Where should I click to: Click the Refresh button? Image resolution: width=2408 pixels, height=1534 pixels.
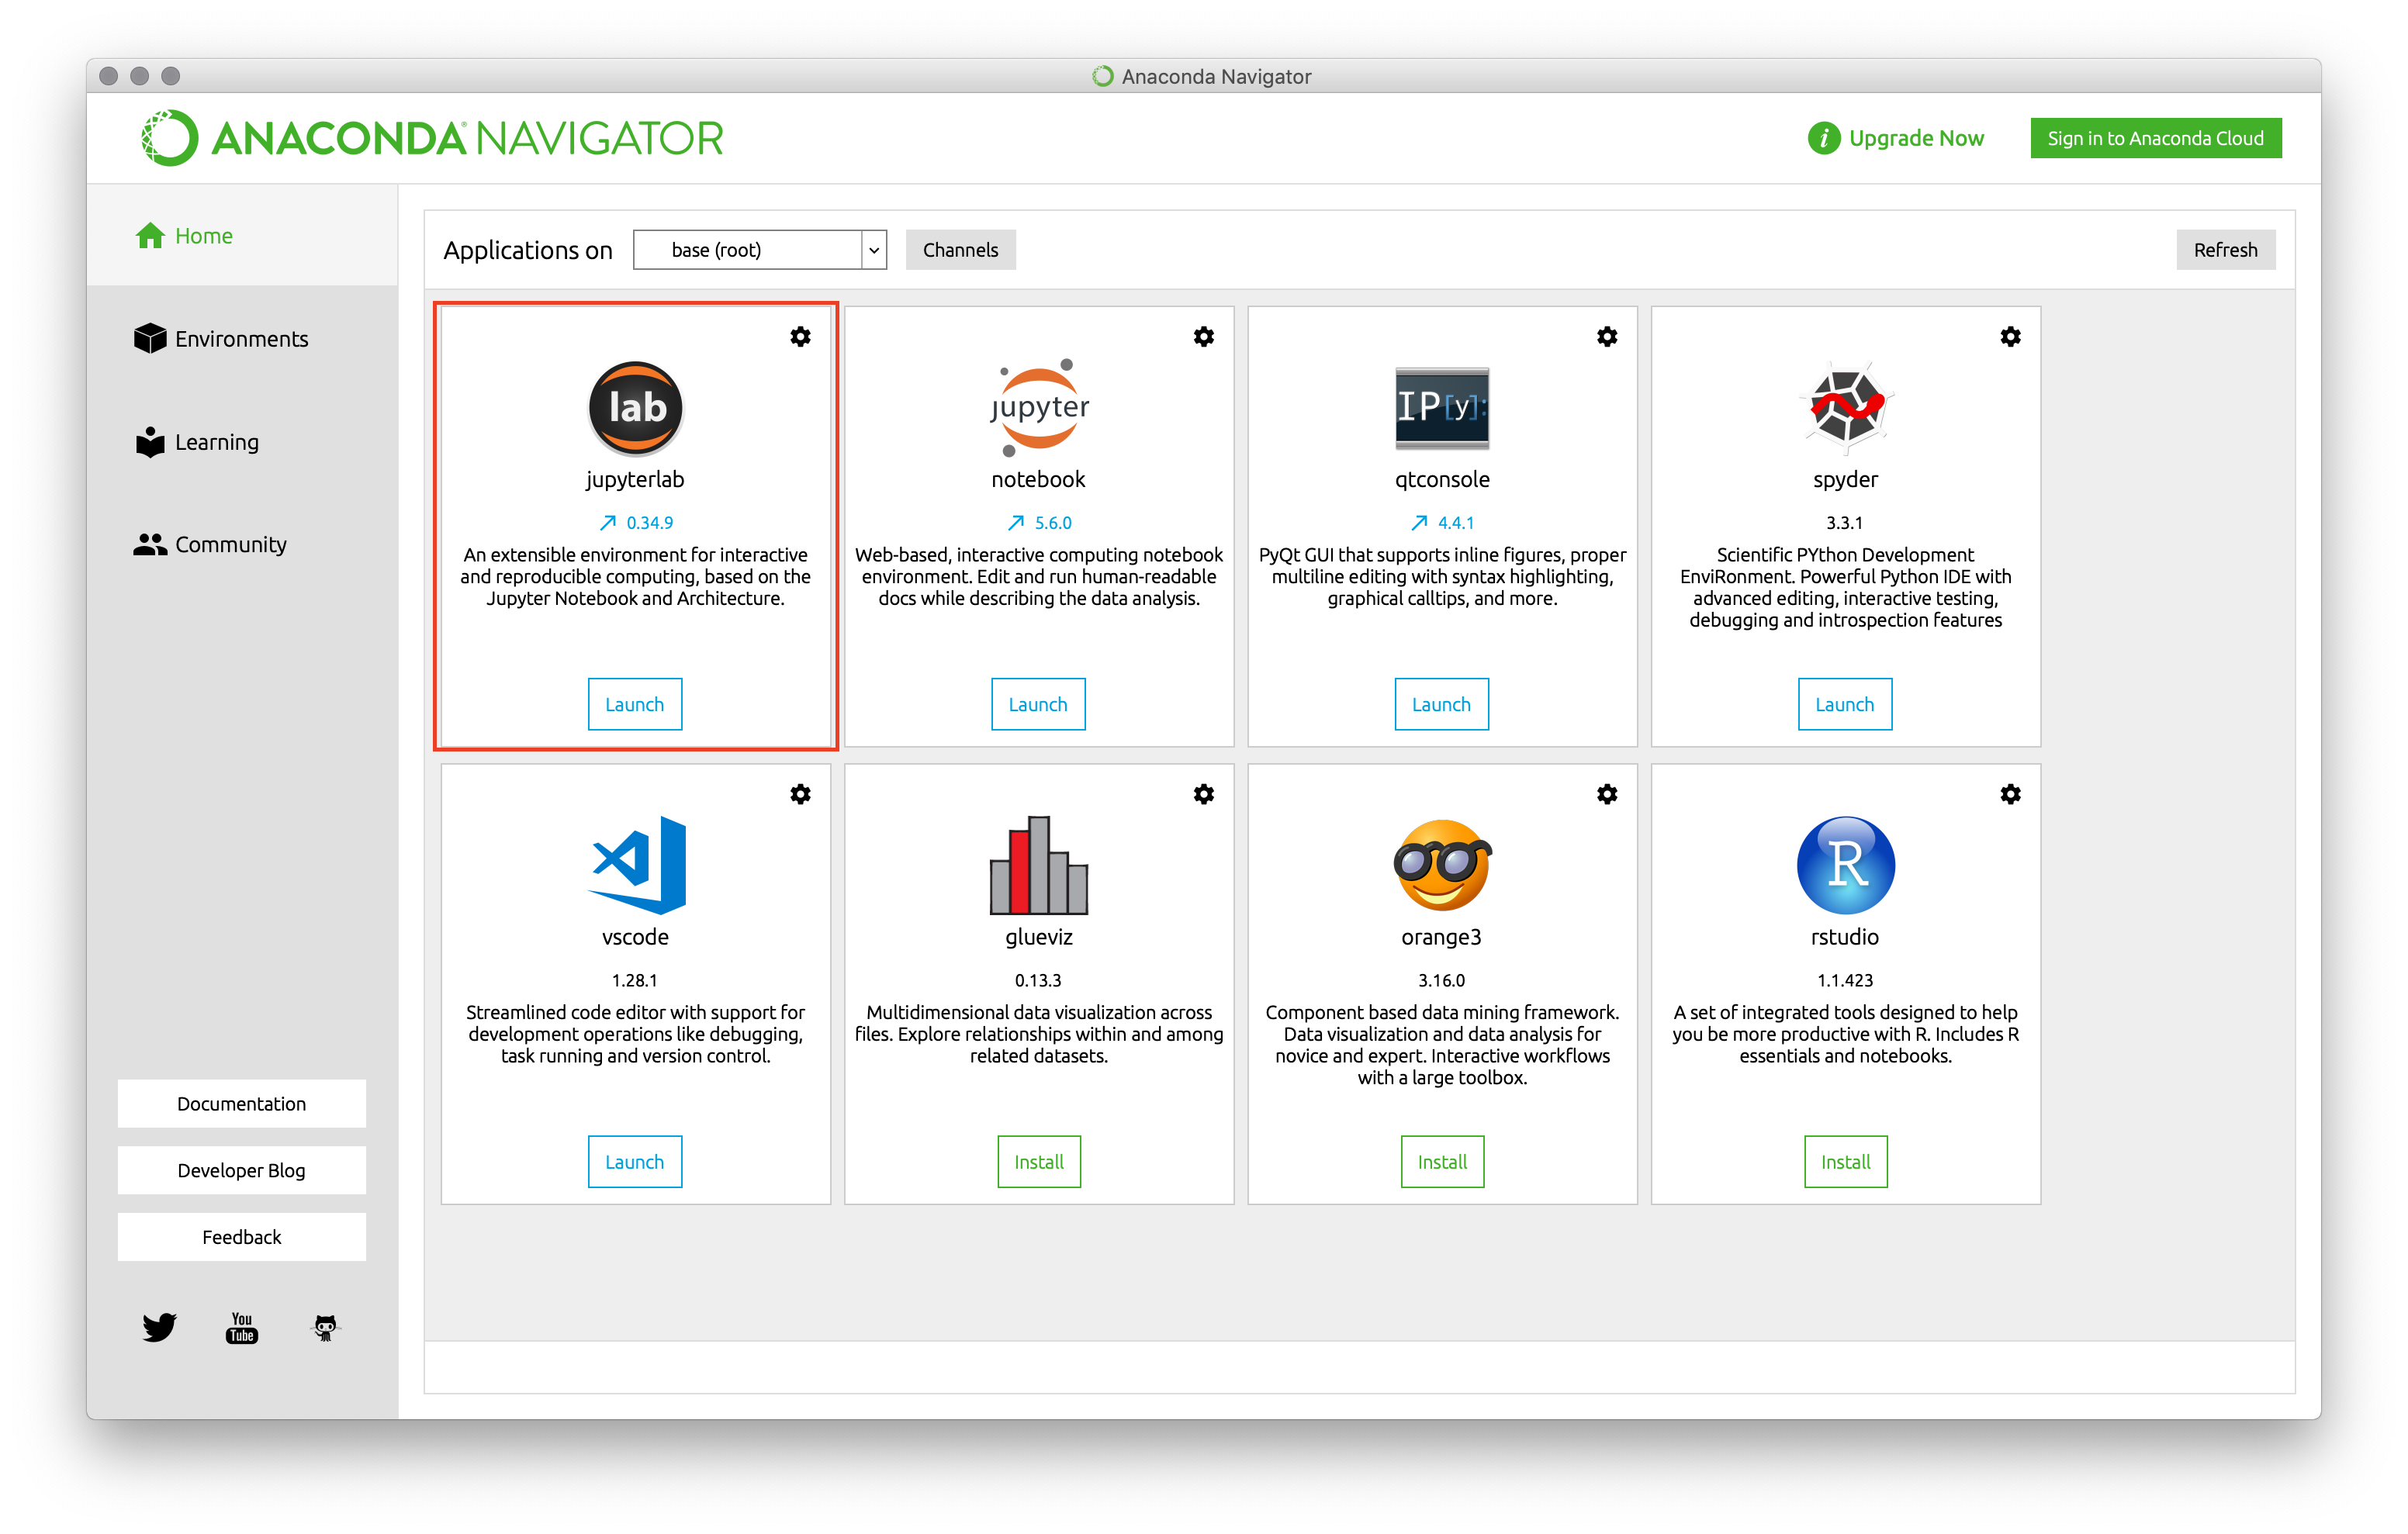coord(2225,250)
